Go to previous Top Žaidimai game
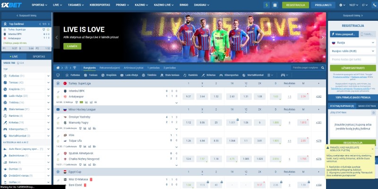The image size is (378, 189). click(x=40, y=24)
